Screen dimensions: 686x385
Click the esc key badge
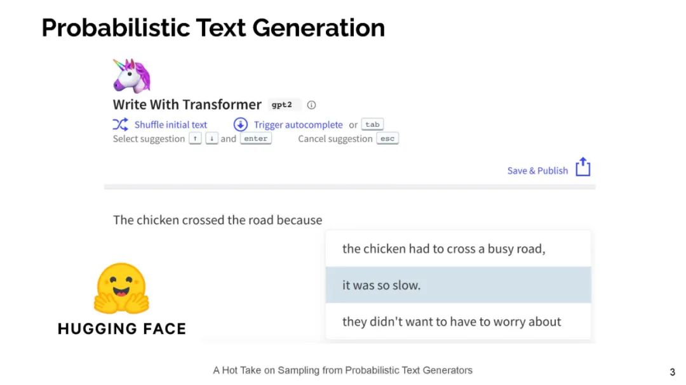(387, 139)
